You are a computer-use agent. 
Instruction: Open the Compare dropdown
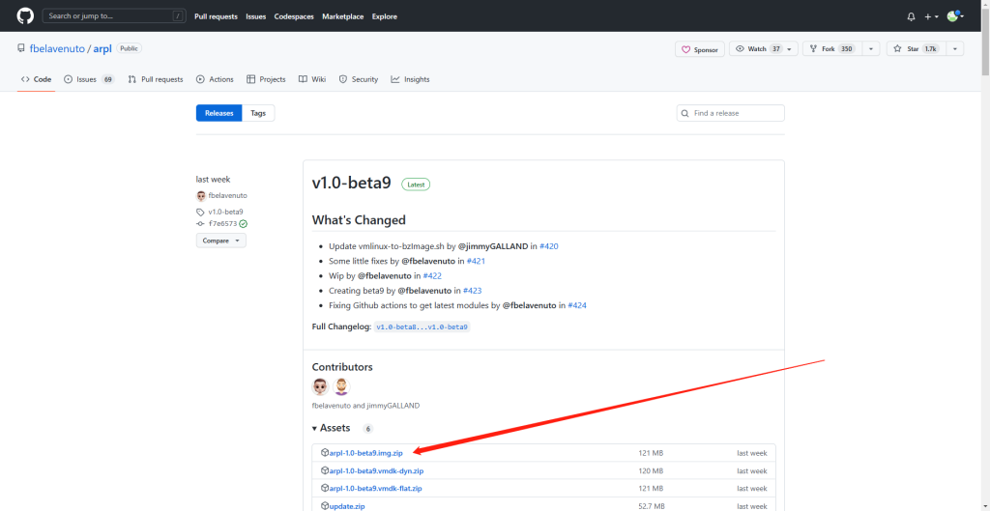221,241
